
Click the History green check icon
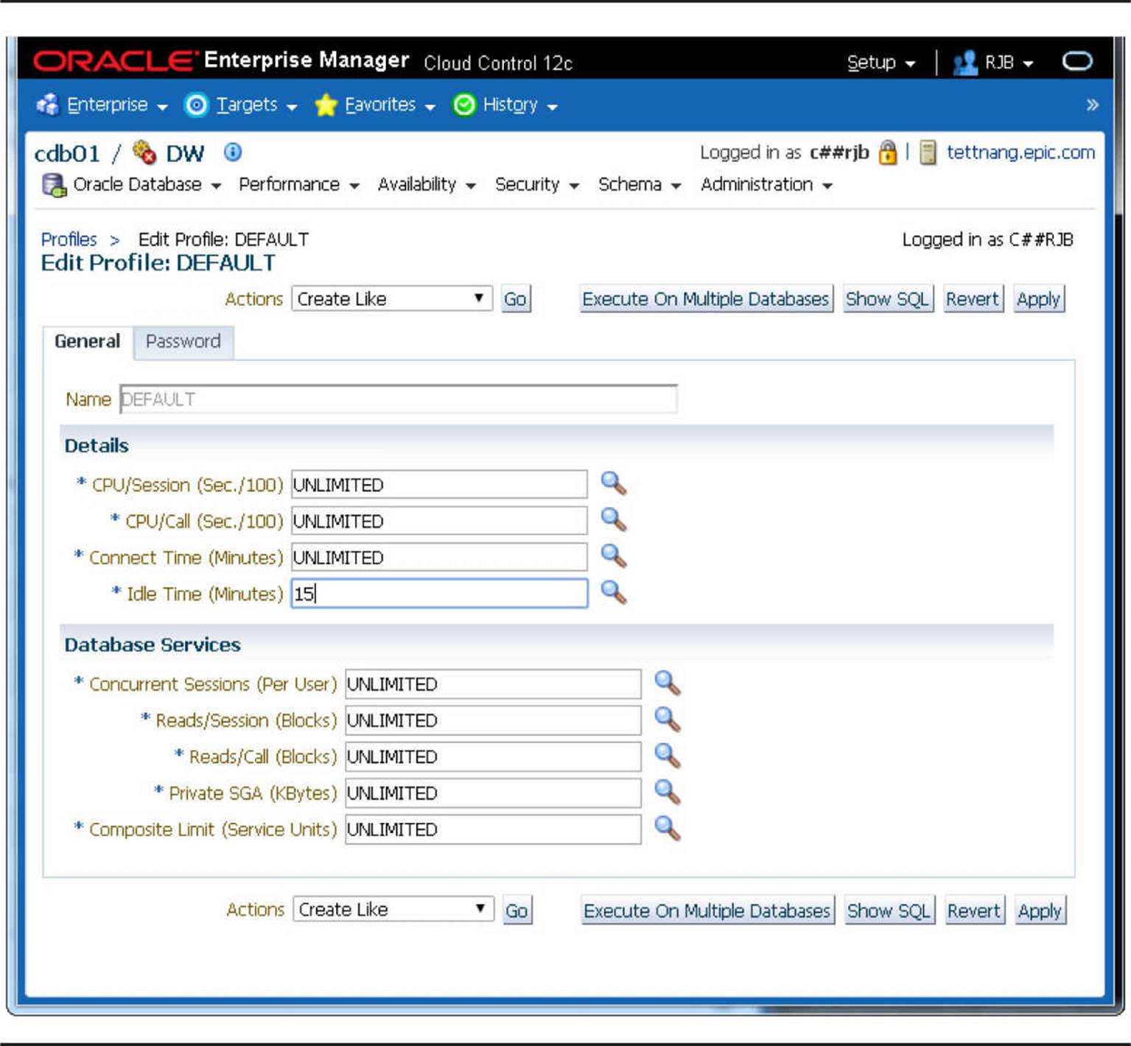(464, 105)
